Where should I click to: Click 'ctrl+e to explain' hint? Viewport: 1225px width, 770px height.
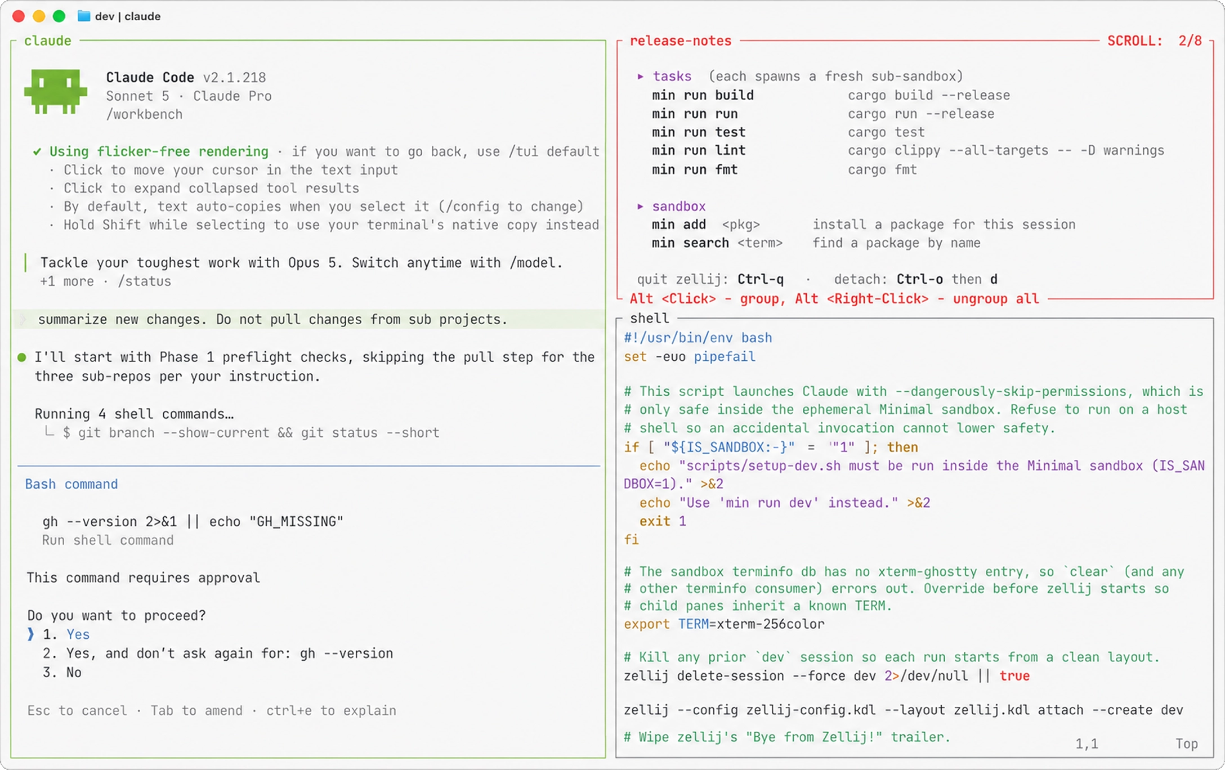coord(332,711)
